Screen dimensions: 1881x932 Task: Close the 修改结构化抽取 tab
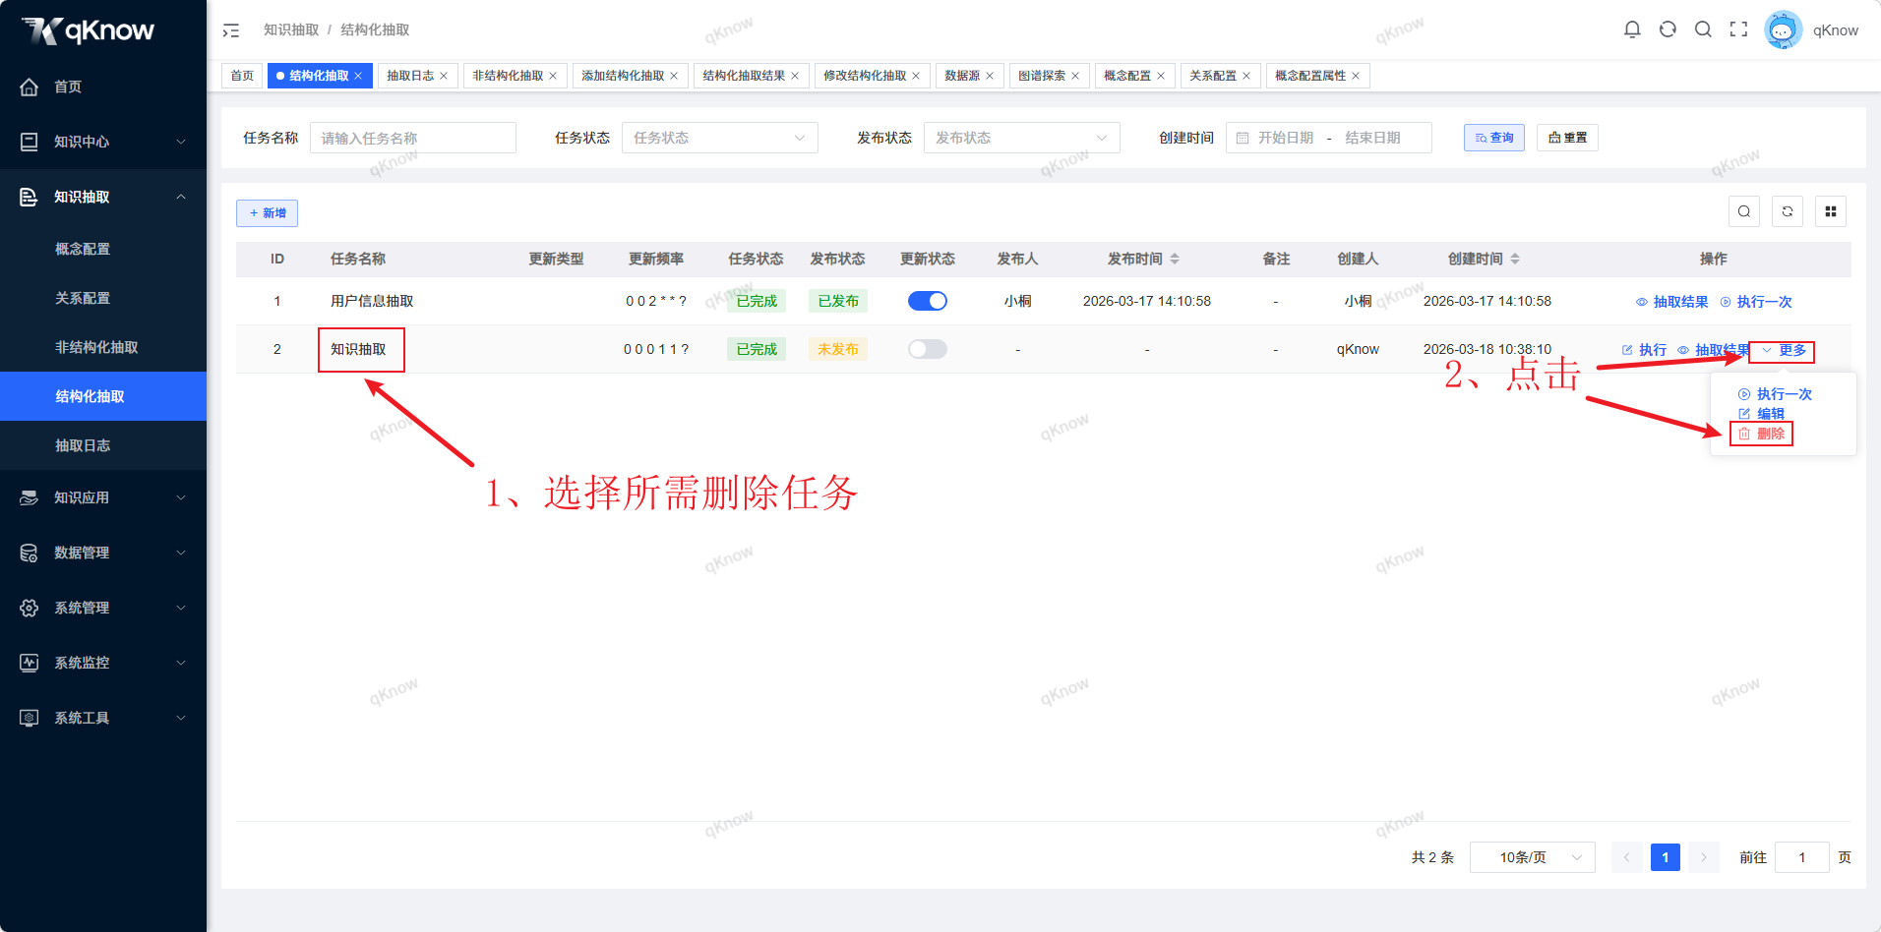(916, 76)
